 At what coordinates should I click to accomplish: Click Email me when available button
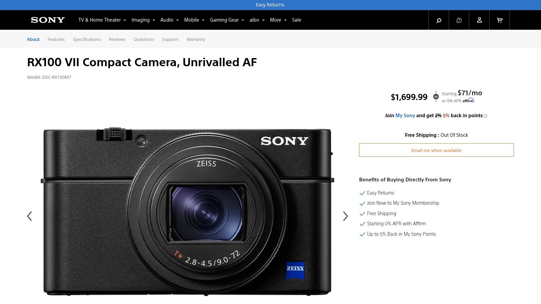[437, 150]
